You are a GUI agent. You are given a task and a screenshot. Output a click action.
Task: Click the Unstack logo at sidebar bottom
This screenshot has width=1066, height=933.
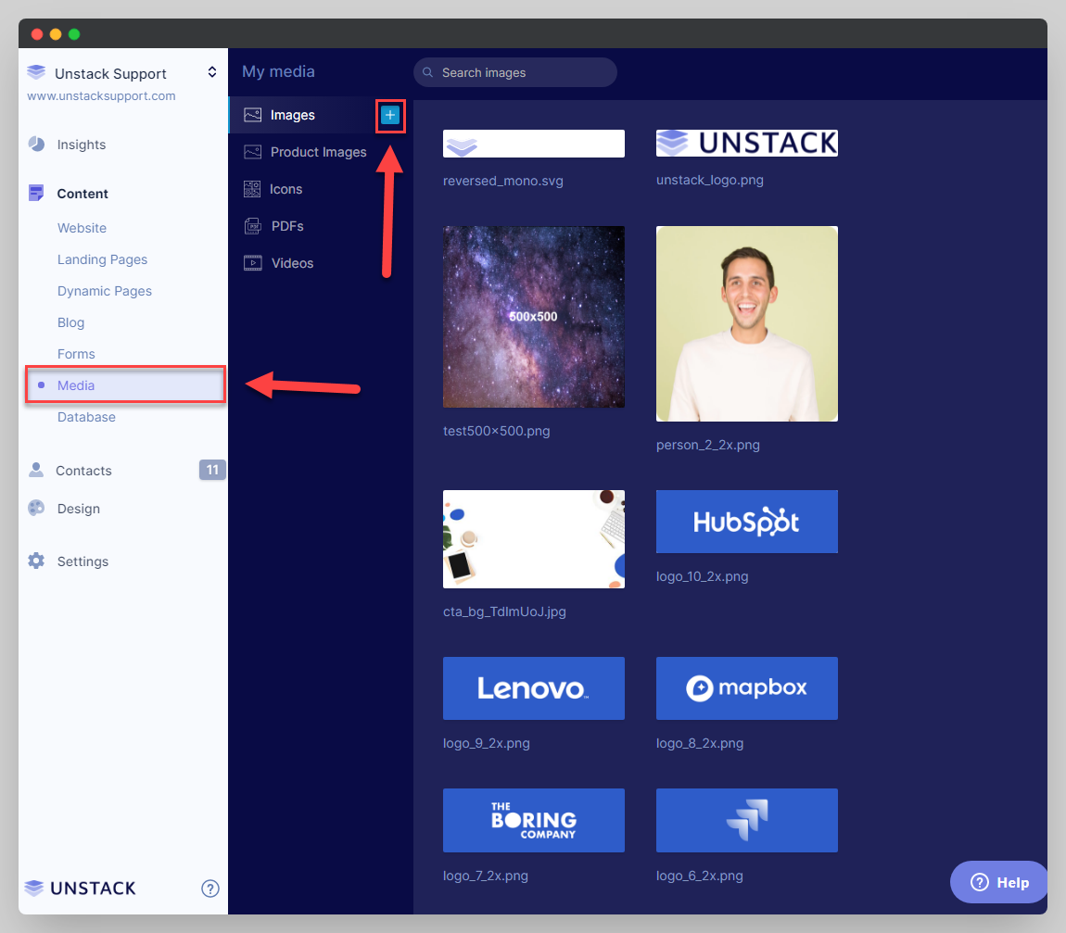pyautogui.click(x=81, y=889)
